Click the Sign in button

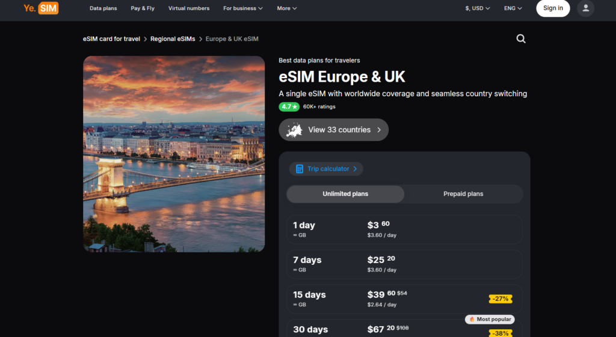pos(553,8)
